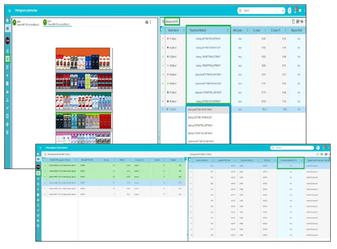
Task: Click notification bell in lower window header
Action: pos(324,147)
